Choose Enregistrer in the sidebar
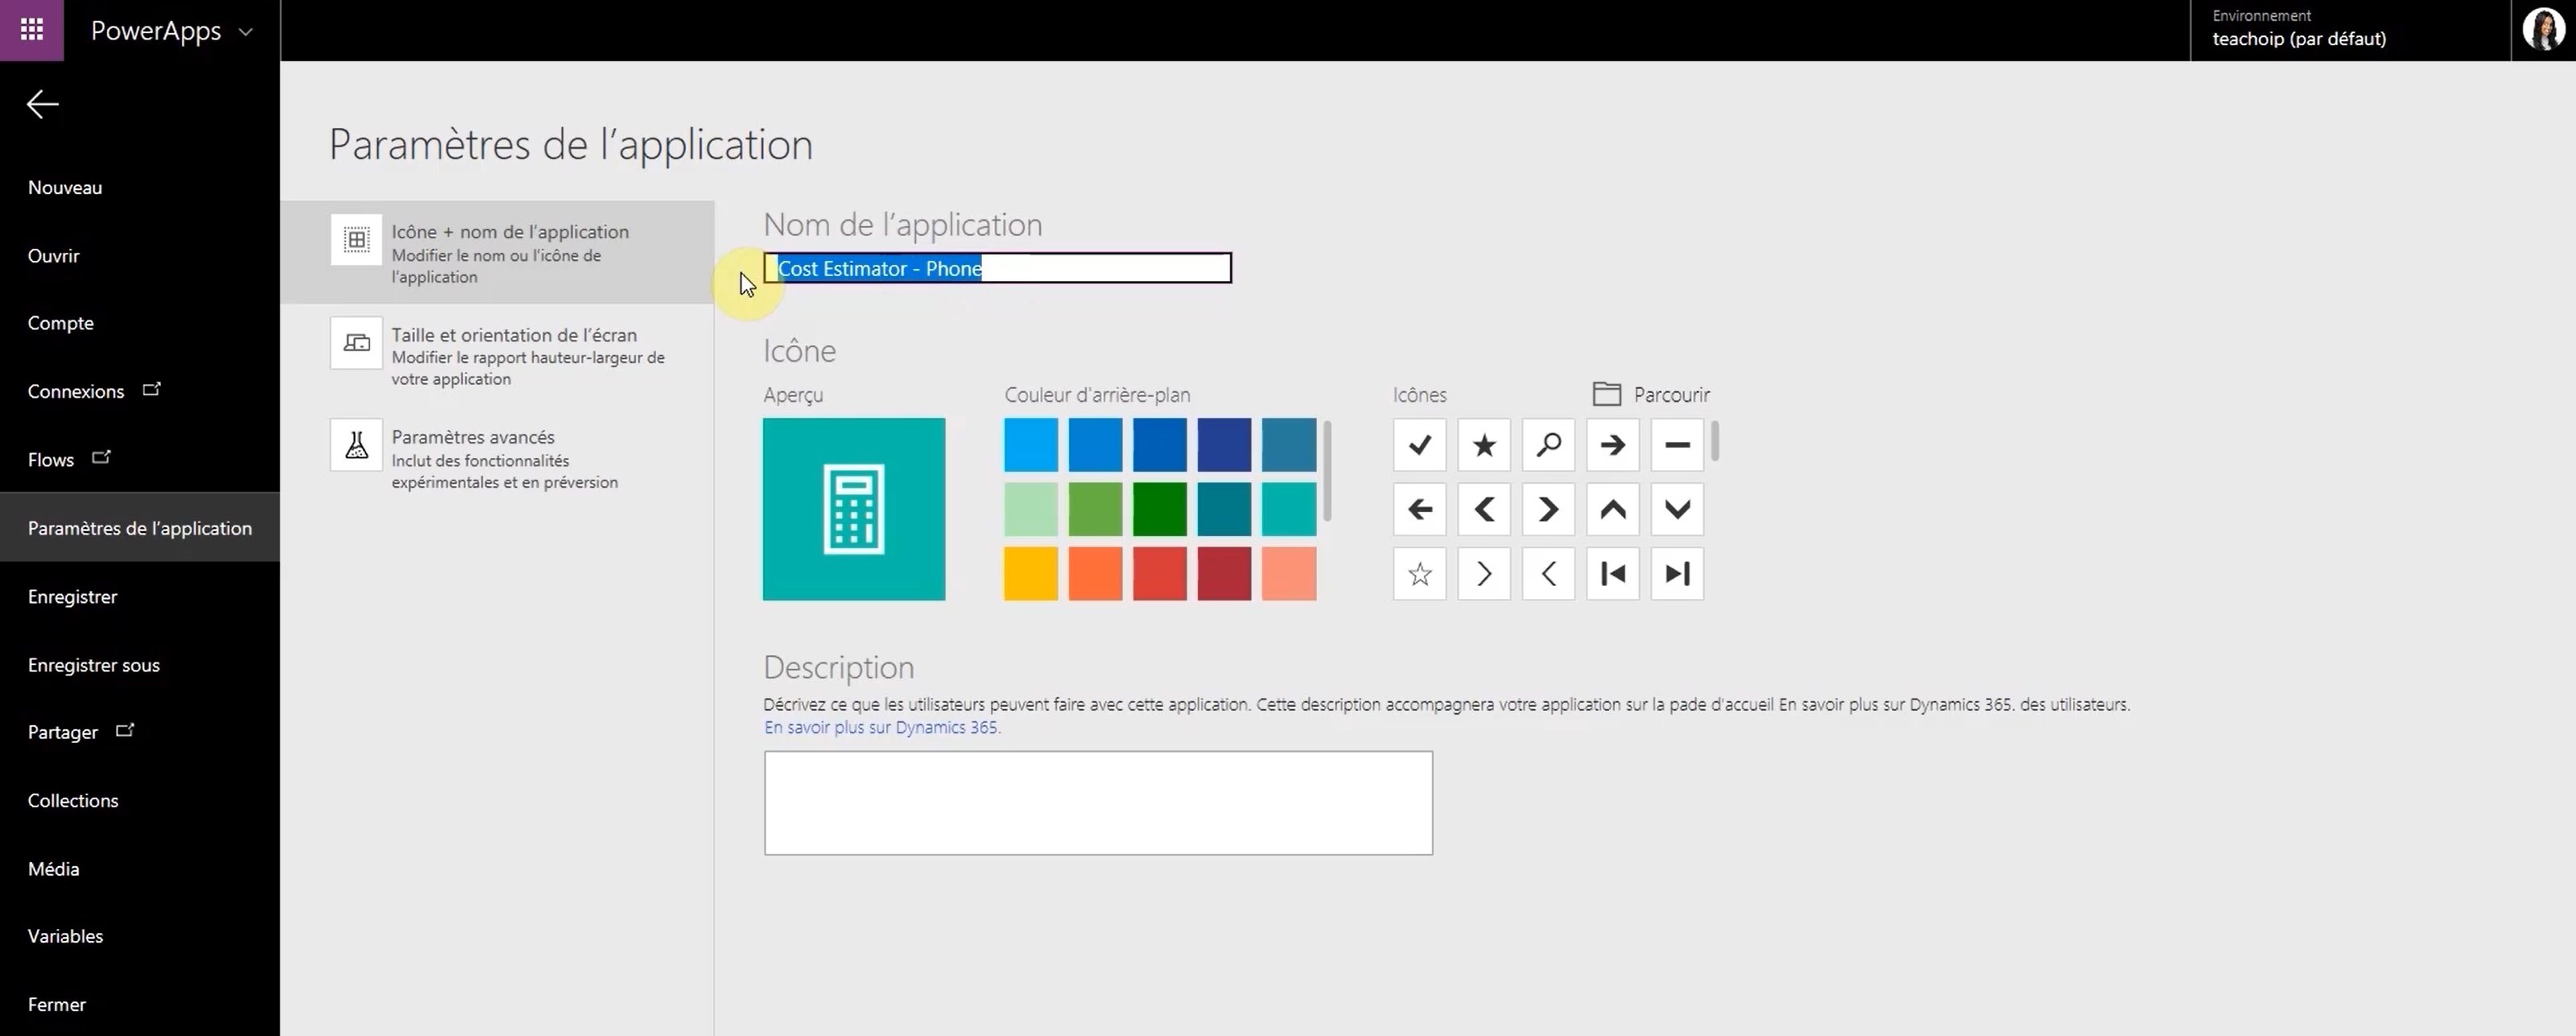 pos(73,596)
